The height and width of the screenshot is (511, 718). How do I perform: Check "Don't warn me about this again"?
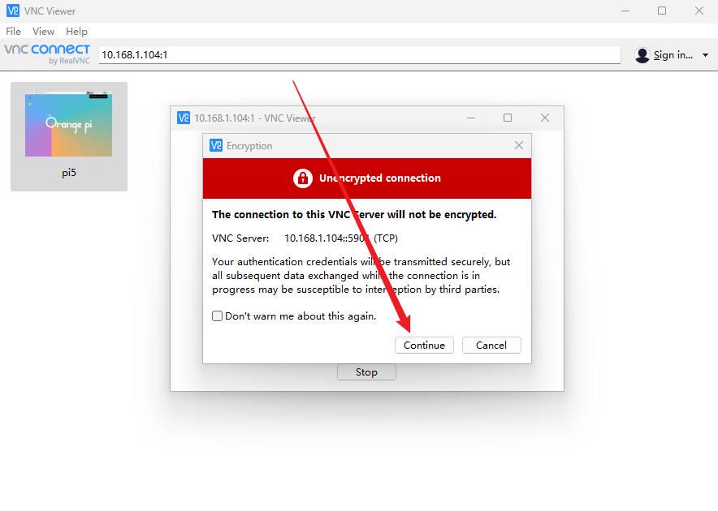tap(217, 316)
